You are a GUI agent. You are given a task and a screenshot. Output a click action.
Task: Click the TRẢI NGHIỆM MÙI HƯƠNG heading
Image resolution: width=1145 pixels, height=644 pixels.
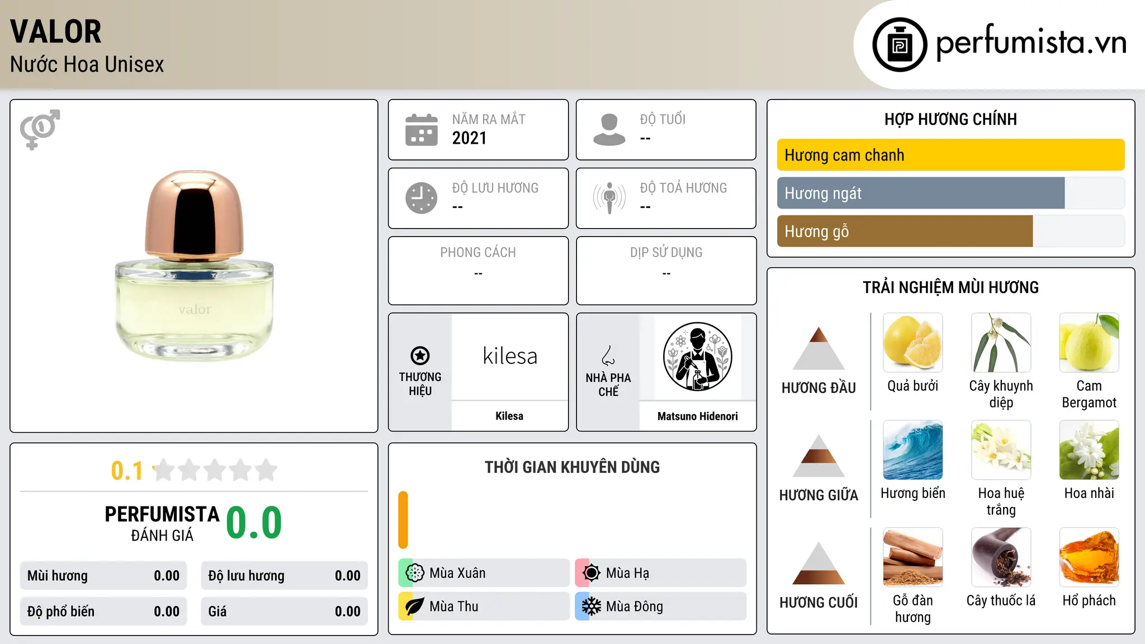pyautogui.click(x=950, y=287)
